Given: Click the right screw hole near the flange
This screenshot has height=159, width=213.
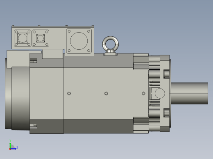Looking at the screenshot, I should pos(143,93).
